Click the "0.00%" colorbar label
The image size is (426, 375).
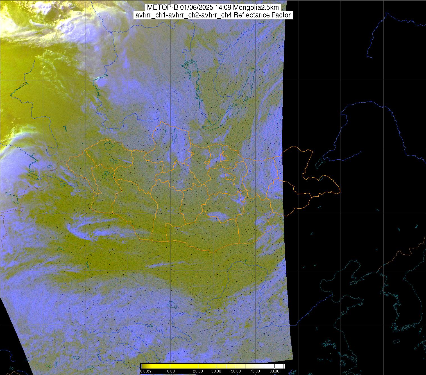pyautogui.click(x=146, y=371)
